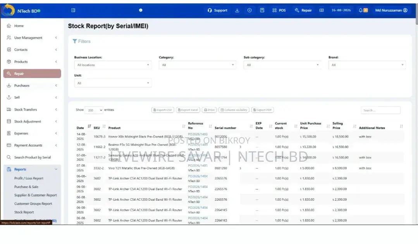Screen dimensions: 418x244
Task: Open the Purchase & Sale report
Action: point(26,187)
